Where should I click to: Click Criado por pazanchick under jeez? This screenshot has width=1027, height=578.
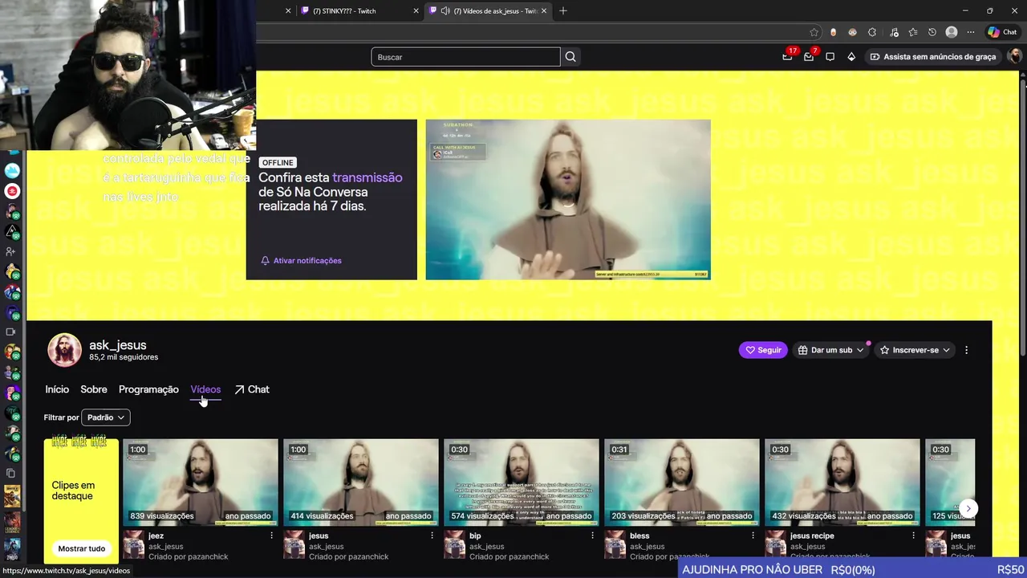click(189, 556)
